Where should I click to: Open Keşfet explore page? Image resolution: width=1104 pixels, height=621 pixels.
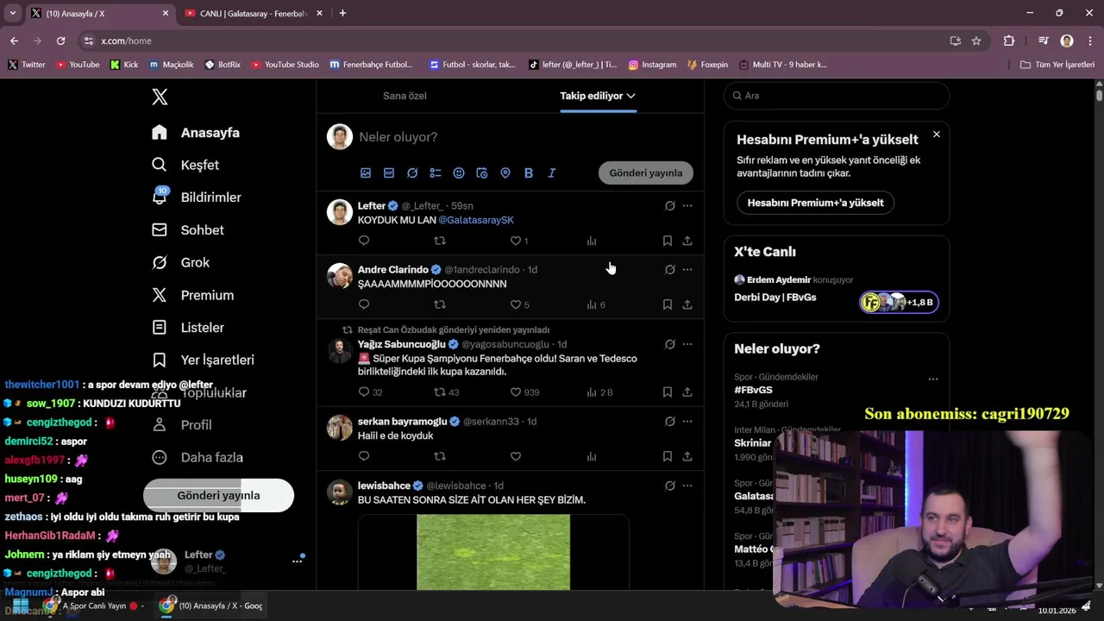(x=185, y=165)
